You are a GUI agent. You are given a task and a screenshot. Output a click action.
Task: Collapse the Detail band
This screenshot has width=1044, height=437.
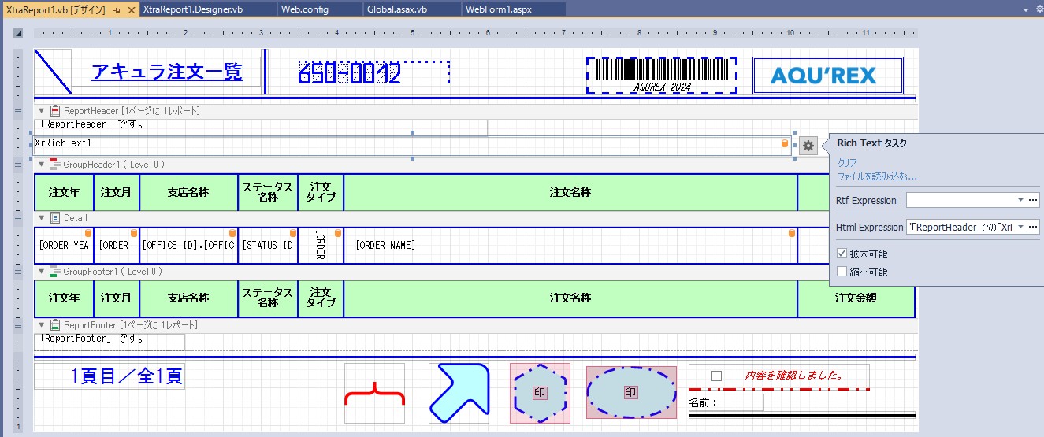(42, 217)
